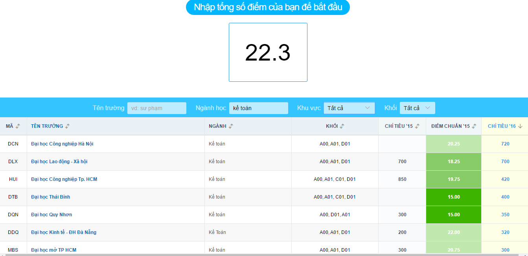528x256 pixels.
Task: Click the Tên trường search field
Action: tap(156, 108)
